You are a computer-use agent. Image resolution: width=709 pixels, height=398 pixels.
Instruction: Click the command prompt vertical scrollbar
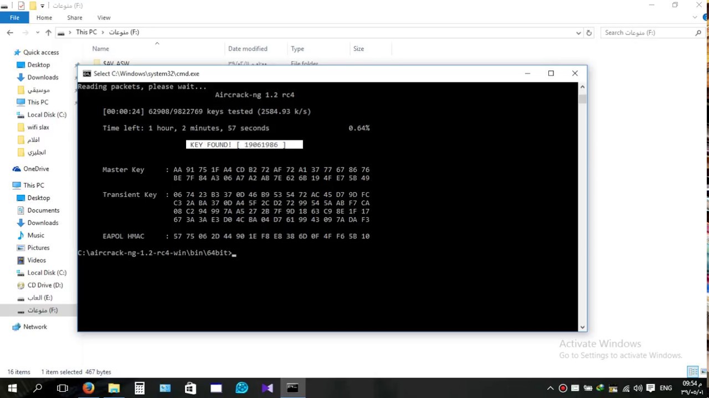pyautogui.click(x=582, y=210)
